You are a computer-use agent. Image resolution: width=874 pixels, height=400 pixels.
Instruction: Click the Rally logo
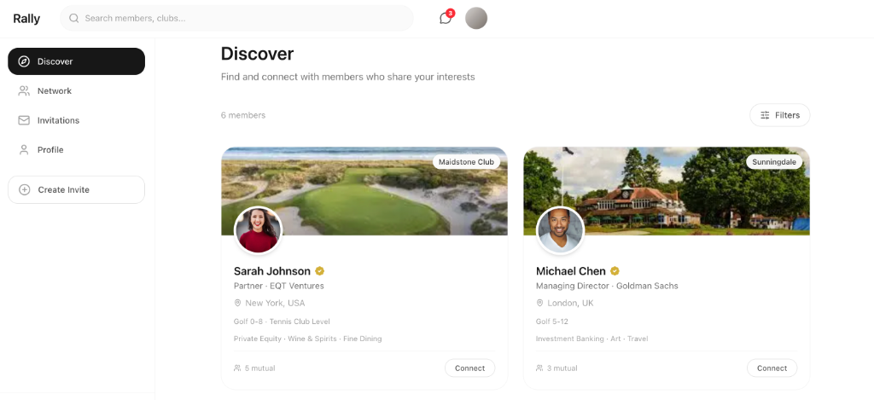coord(26,19)
